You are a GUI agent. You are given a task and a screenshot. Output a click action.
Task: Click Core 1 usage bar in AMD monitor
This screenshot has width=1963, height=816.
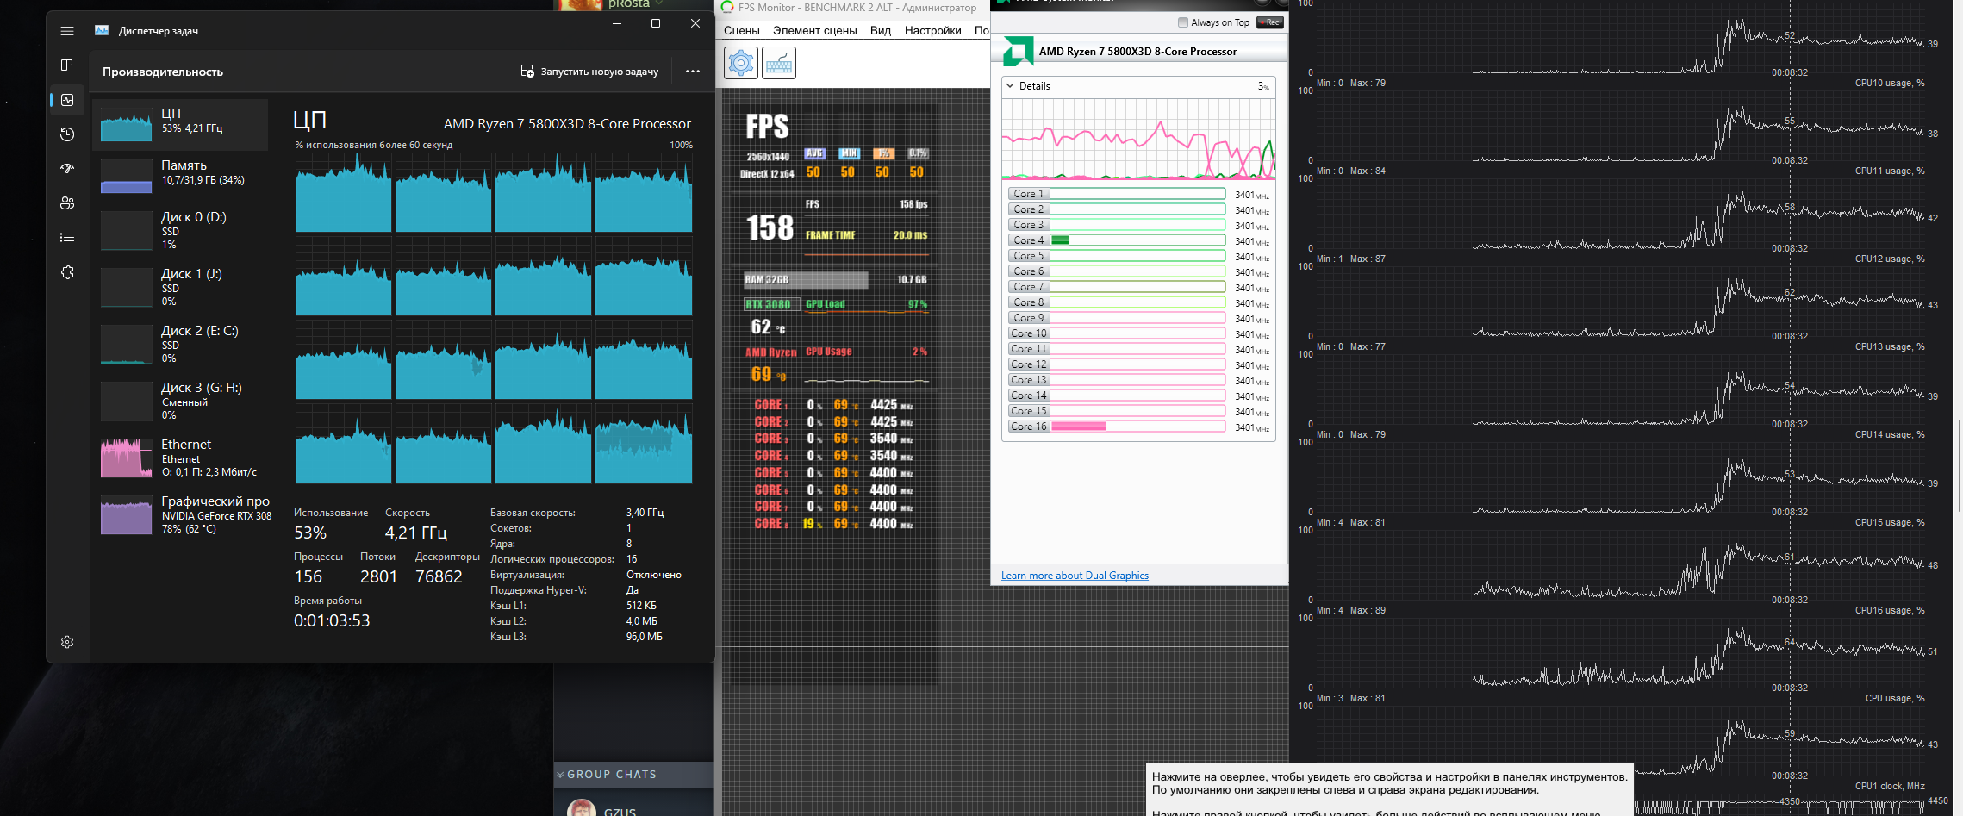[x=1137, y=194]
